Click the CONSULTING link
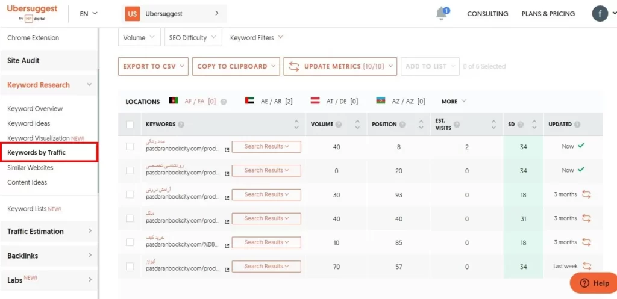This screenshot has width=617, height=299. point(487,14)
